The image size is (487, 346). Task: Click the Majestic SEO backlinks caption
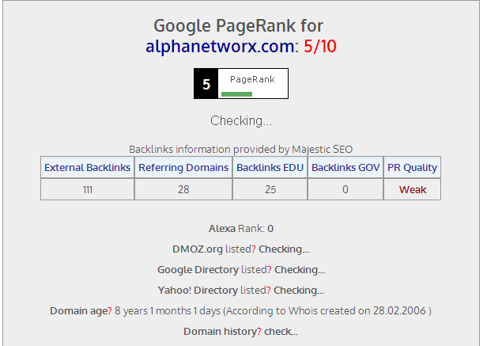(x=240, y=150)
